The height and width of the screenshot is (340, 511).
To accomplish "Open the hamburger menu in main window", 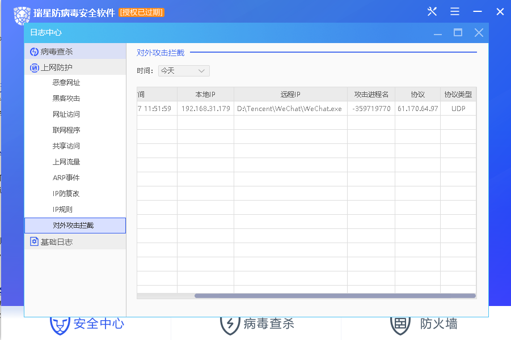I will [455, 12].
